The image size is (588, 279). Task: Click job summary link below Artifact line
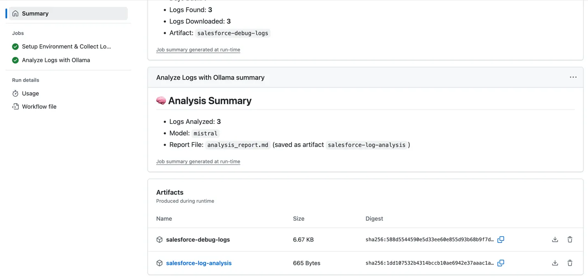[198, 50]
